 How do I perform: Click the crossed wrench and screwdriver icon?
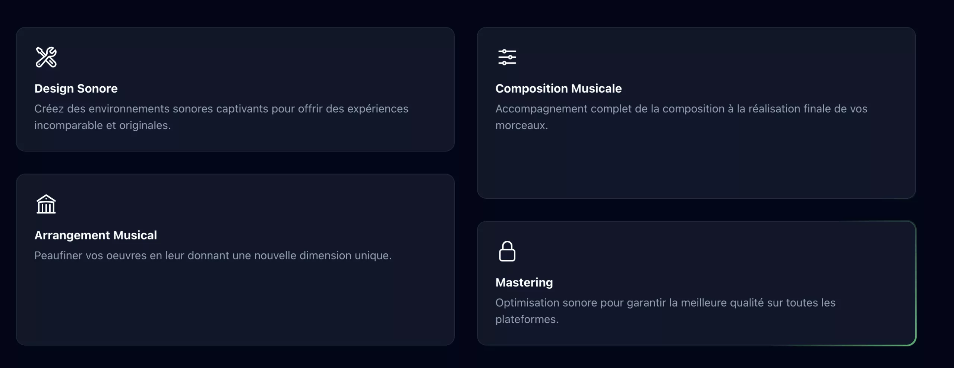[46, 57]
